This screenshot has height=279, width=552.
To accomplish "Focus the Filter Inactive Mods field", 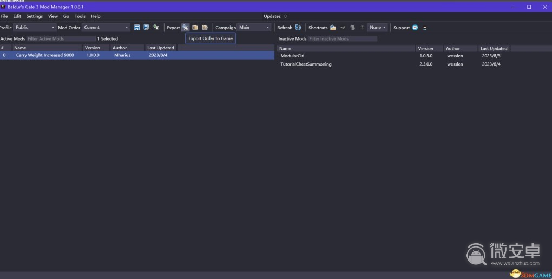I will [342, 39].
